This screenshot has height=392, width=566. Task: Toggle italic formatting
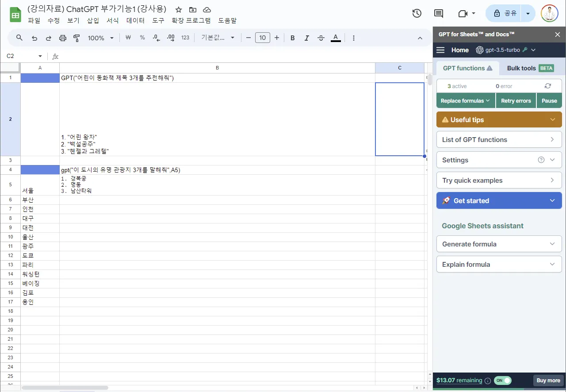click(x=307, y=38)
